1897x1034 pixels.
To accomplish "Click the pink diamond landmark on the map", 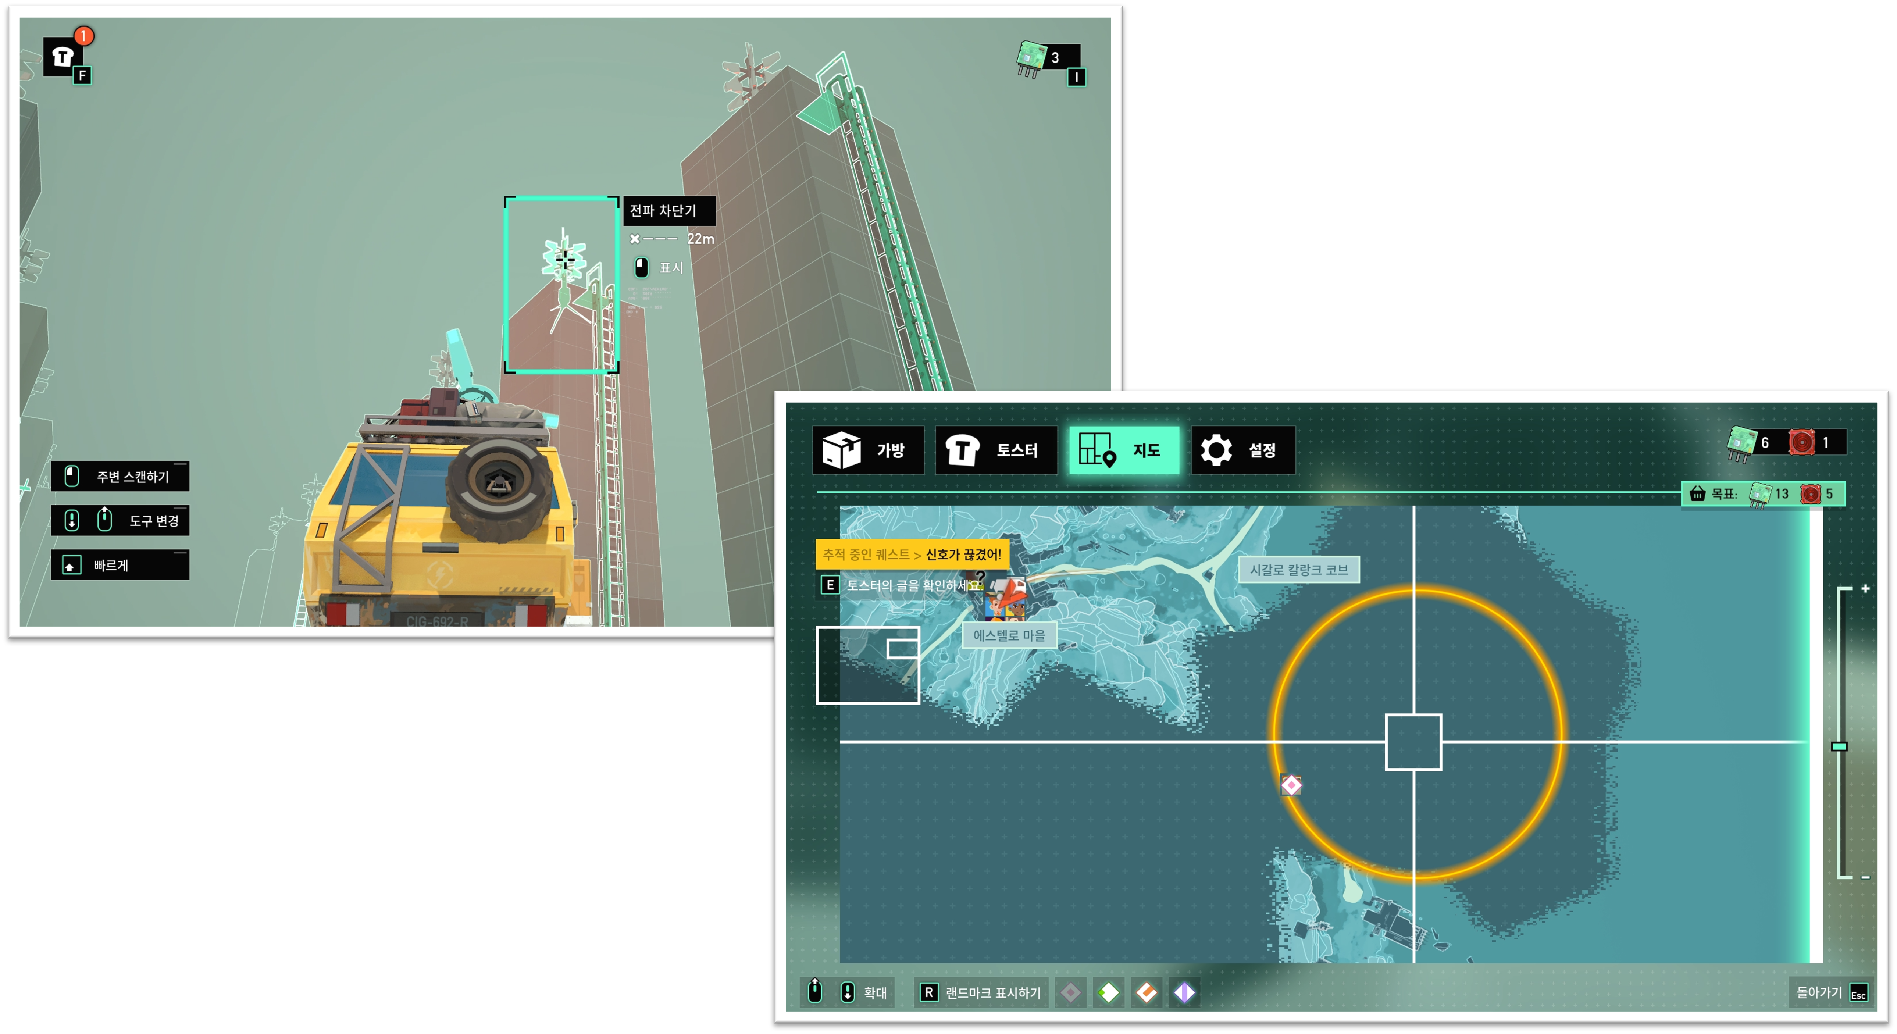I will click(x=1290, y=785).
